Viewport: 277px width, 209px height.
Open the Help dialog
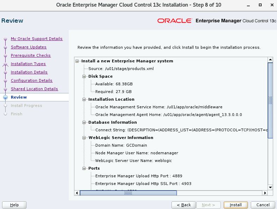pyautogui.click(x=14, y=205)
